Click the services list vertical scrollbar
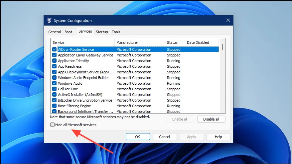 [222, 76]
